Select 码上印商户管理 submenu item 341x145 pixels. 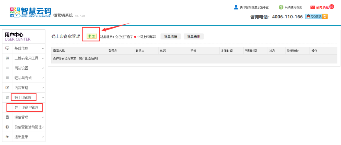point(27,107)
